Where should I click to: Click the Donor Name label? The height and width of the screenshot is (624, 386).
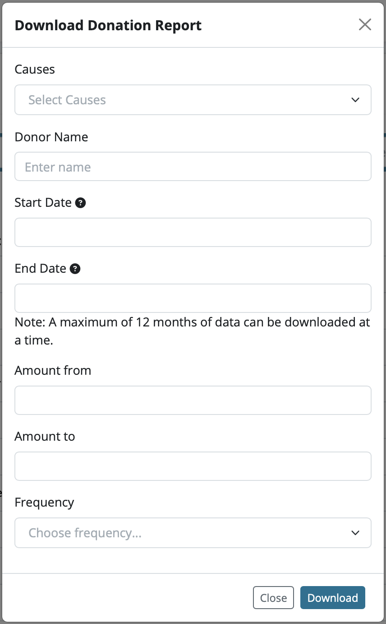tap(51, 137)
